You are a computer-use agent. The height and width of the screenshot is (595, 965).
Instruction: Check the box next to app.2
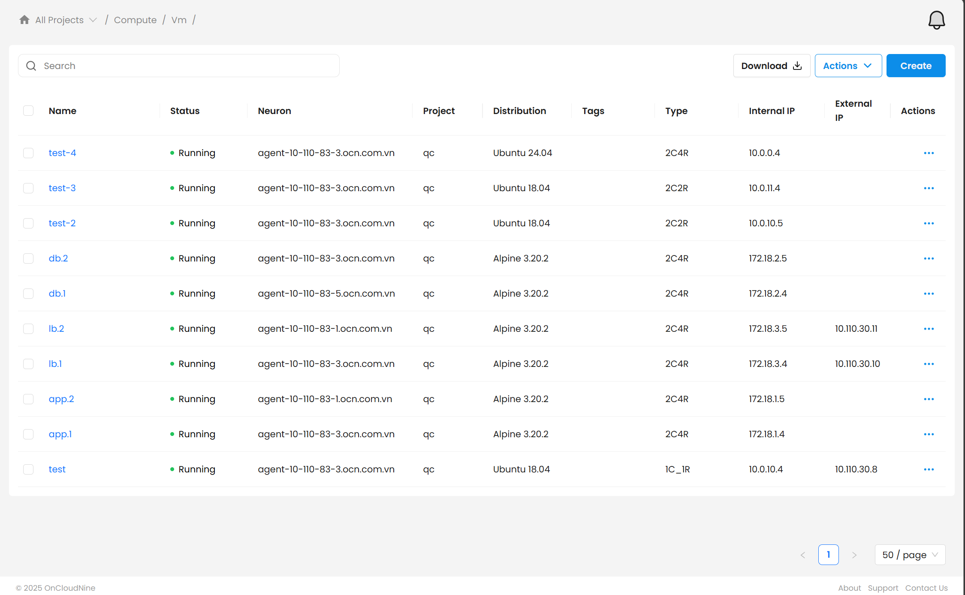point(28,399)
